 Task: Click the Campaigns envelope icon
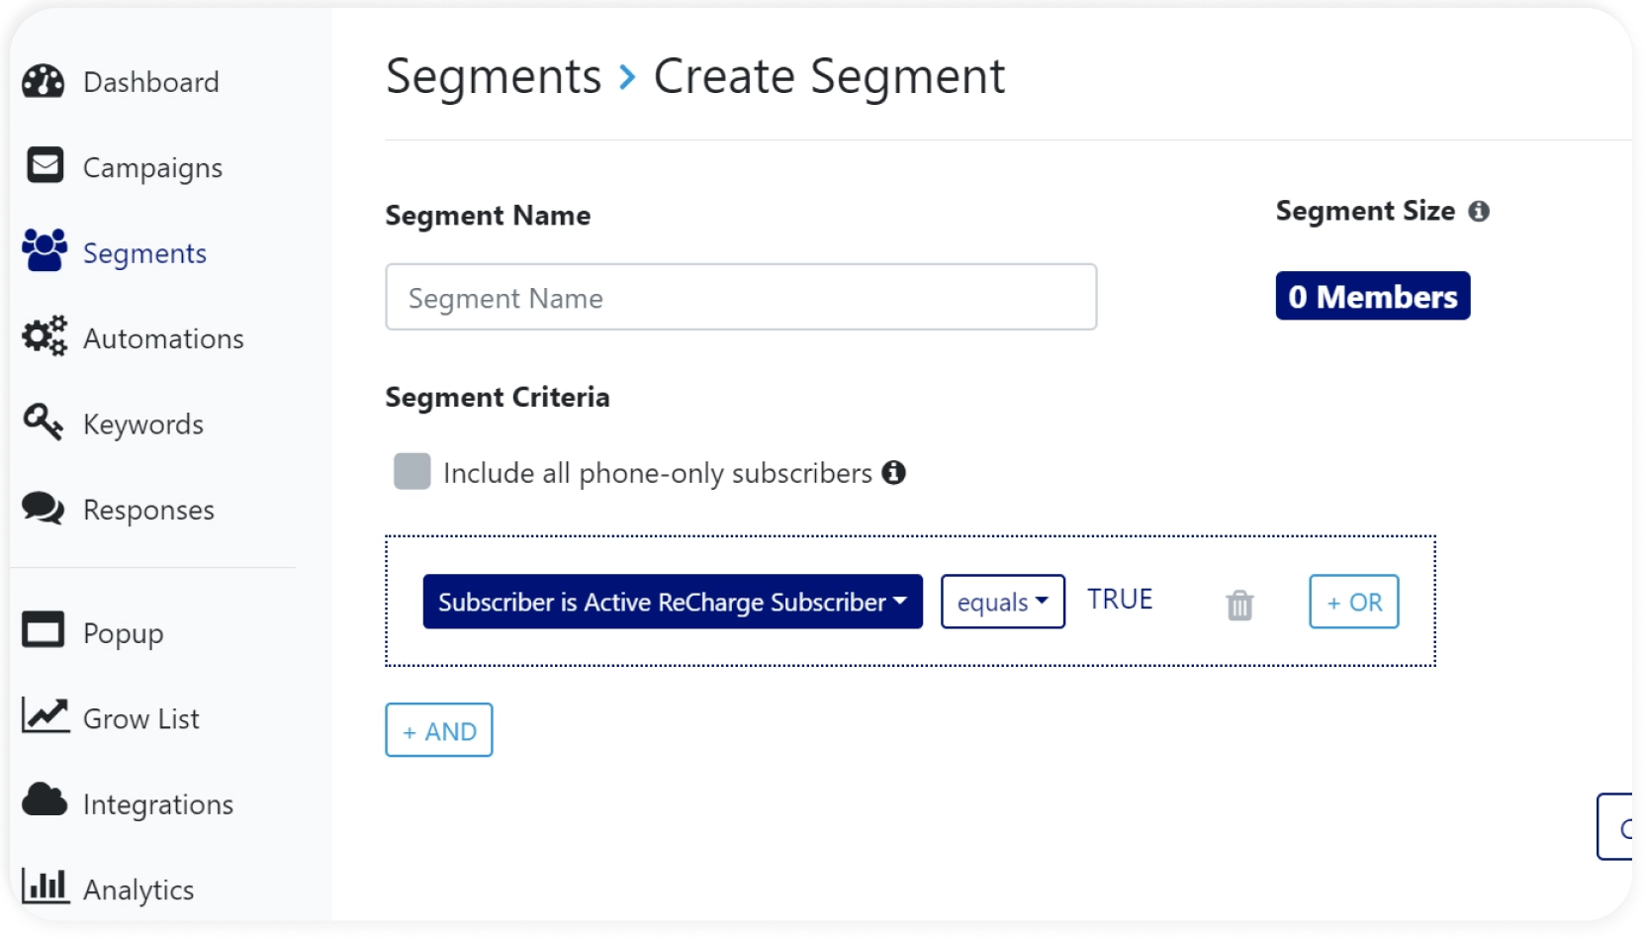pyautogui.click(x=46, y=165)
